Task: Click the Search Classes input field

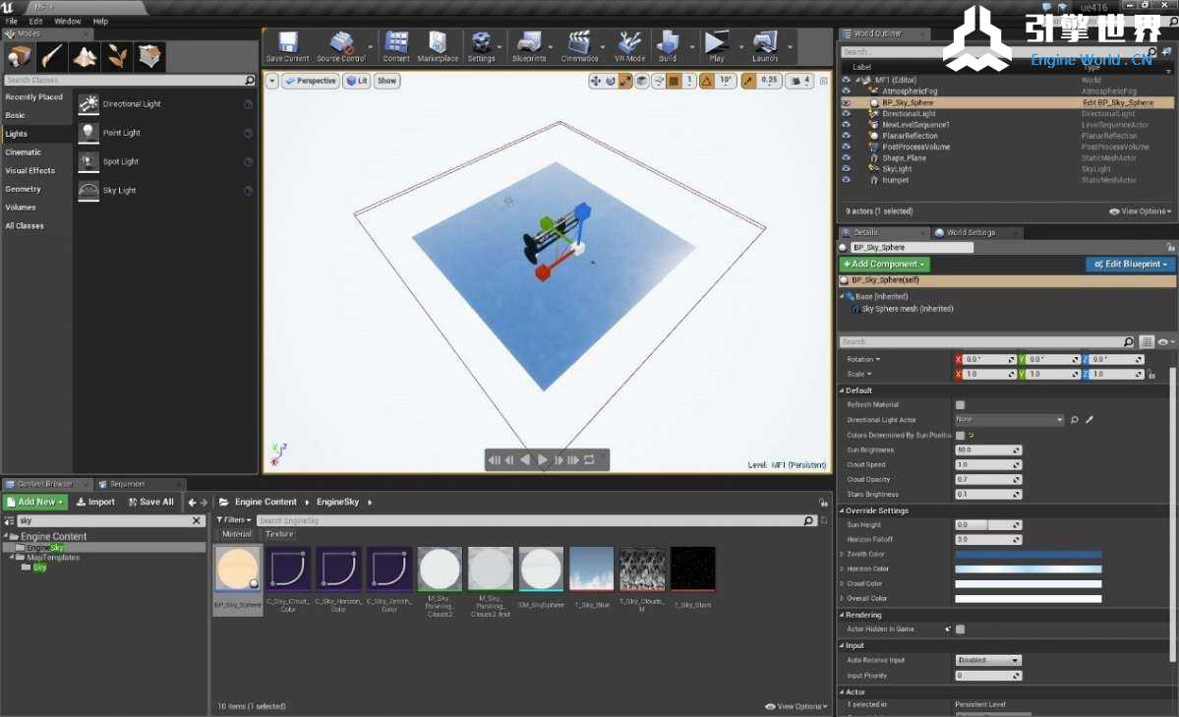Action: coord(130,80)
